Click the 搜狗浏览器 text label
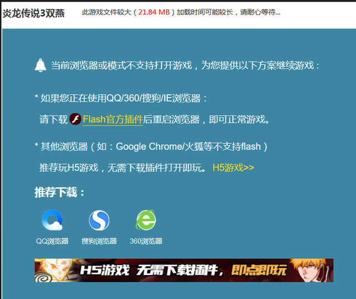The height and width of the screenshot is (299, 356). coord(99,241)
